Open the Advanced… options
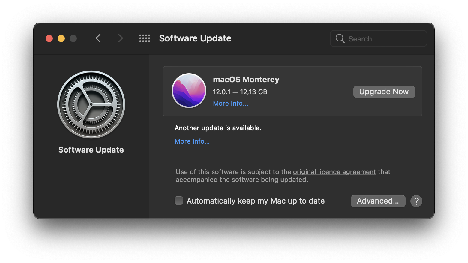This screenshot has height=263, width=468. [378, 201]
